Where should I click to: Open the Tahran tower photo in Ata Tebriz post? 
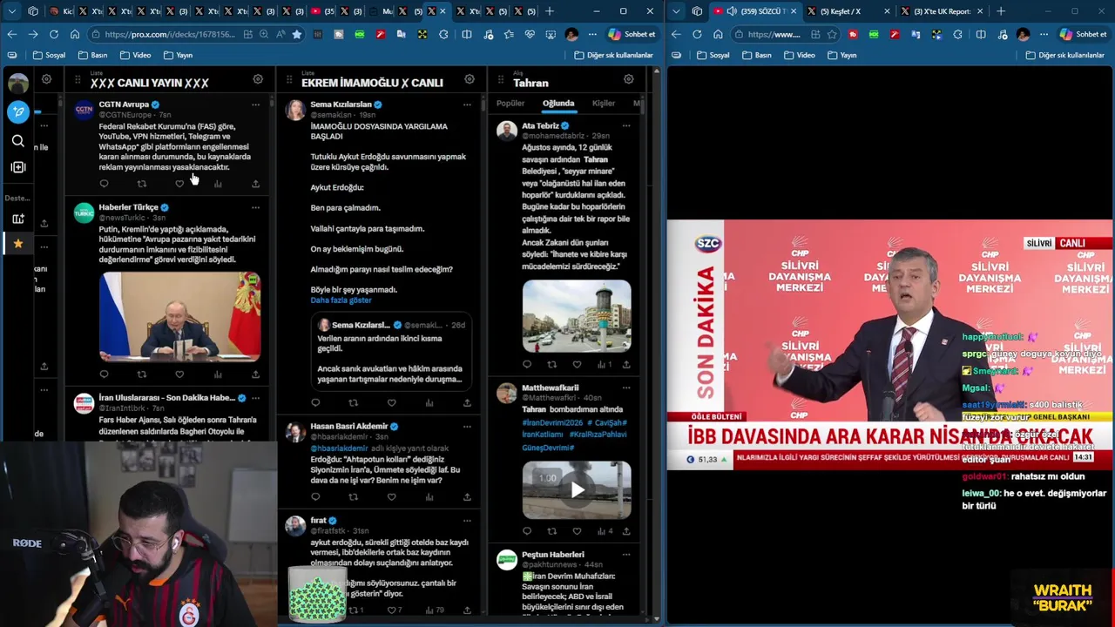coord(577,316)
